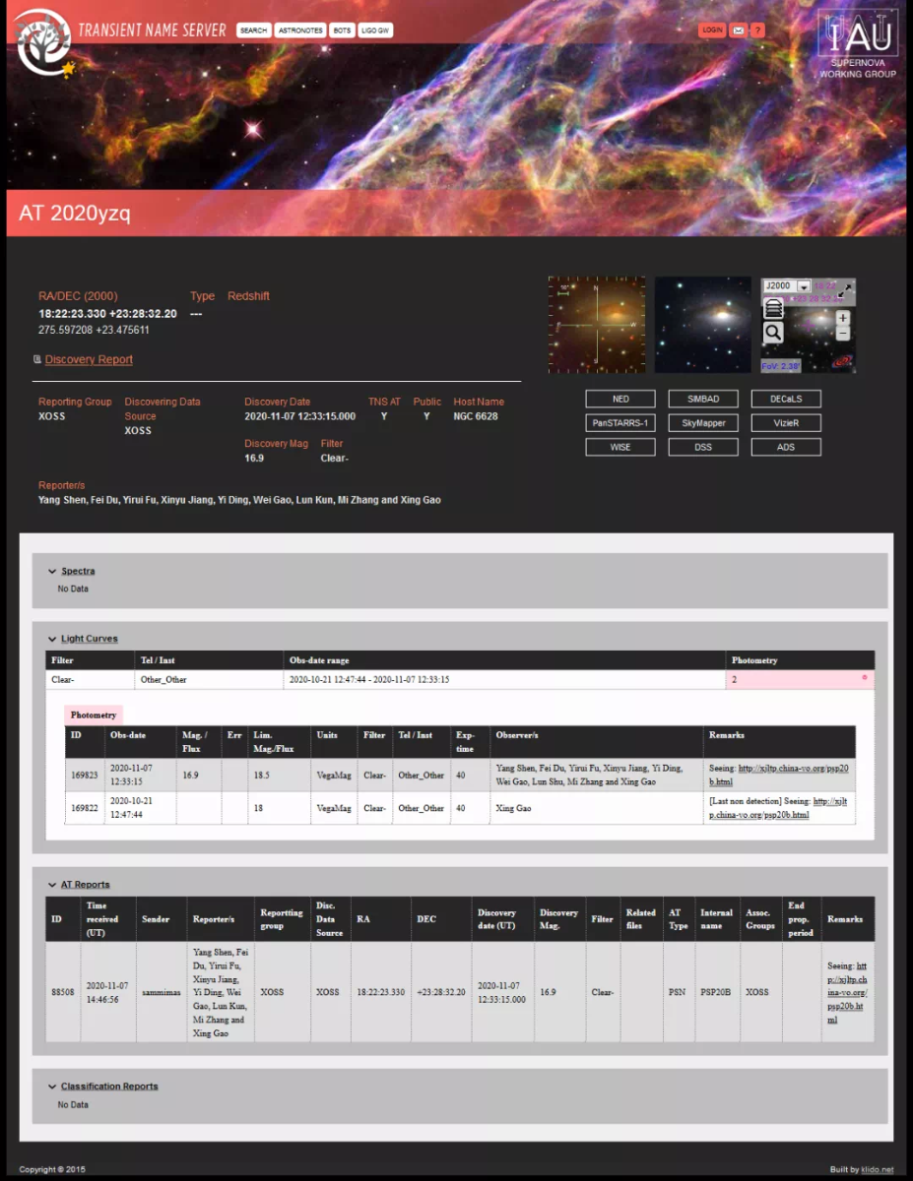Image resolution: width=913 pixels, height=1181 pixels.
Task: Open the envelope contact icon
Action: [739, 31]
